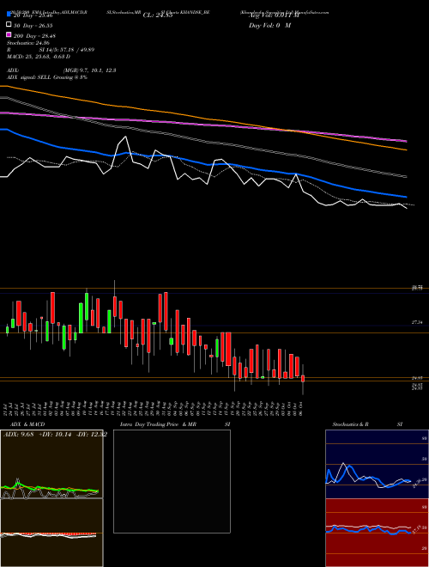Click the white 50 Day legend swatch
This screenshot has height=567, width=429.
coord(9,24)
